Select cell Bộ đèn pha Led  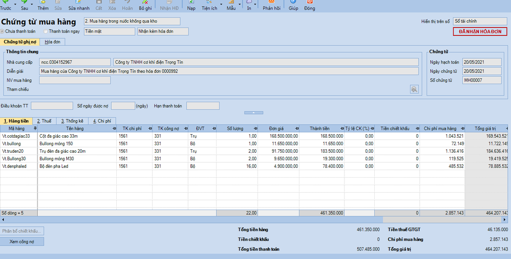coord(77,166)
